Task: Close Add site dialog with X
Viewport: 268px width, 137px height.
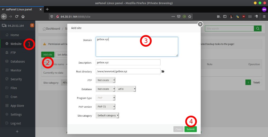Action: [x=200, y=24]
